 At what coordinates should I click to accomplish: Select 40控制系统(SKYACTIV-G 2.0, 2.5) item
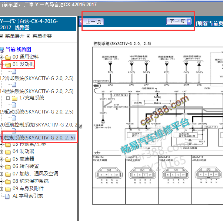37,138
